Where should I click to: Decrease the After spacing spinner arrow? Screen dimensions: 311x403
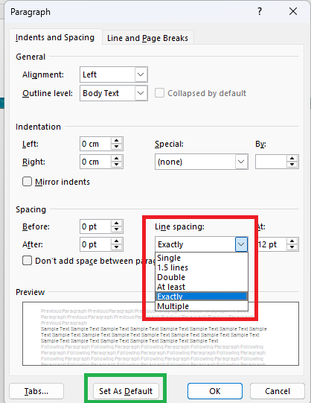117,247
